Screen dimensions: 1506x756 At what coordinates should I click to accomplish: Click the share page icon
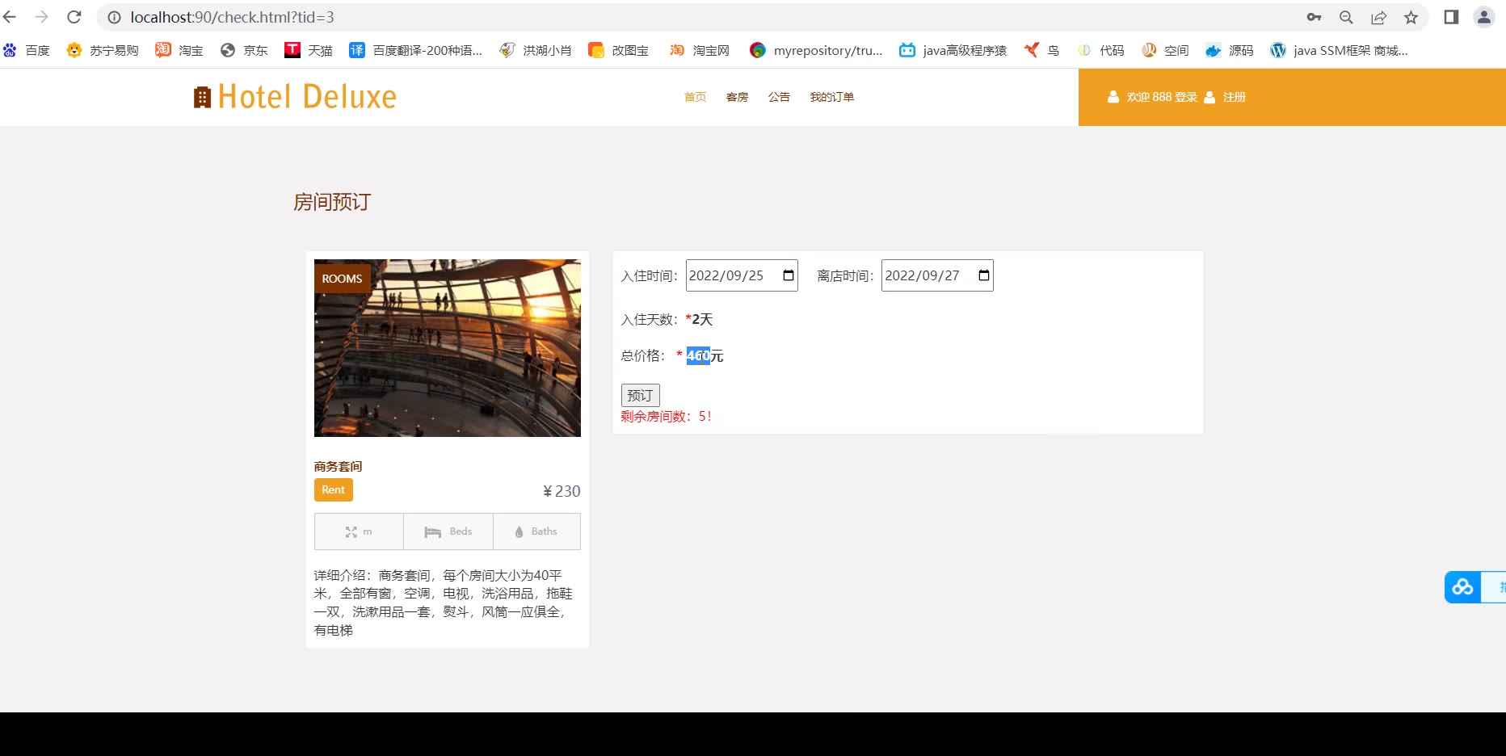pyautogui.click(x=1378, y=17)
